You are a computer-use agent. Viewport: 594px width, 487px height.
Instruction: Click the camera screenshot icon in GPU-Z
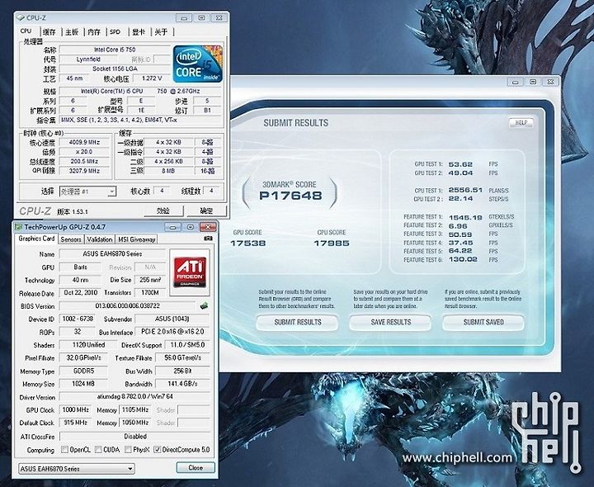click(x=208, y=239)
